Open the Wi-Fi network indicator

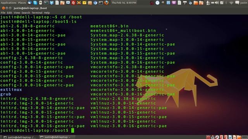[231, 3]
